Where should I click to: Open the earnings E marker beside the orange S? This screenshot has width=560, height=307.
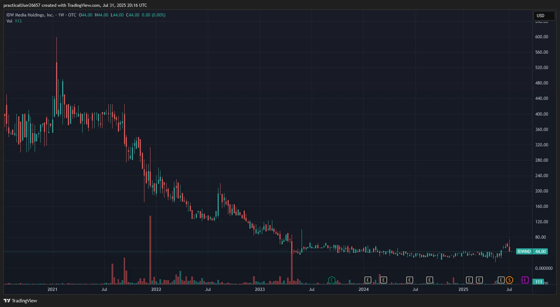click(501, 280)
